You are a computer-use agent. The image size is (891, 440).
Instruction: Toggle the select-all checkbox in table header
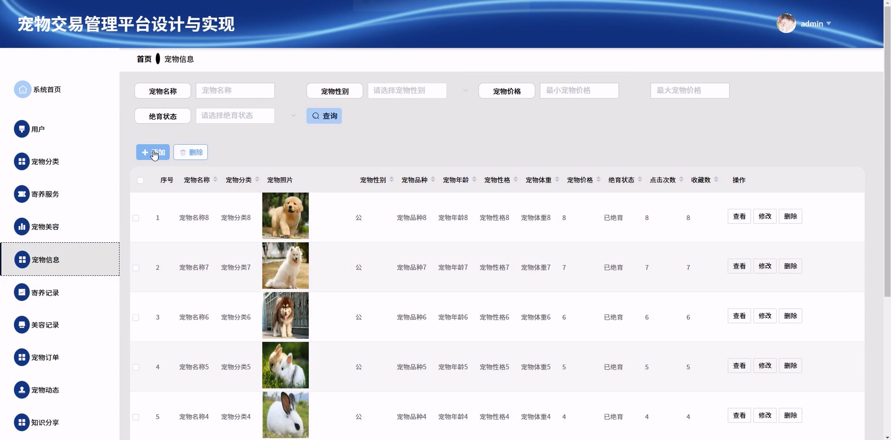pos(140,180)
